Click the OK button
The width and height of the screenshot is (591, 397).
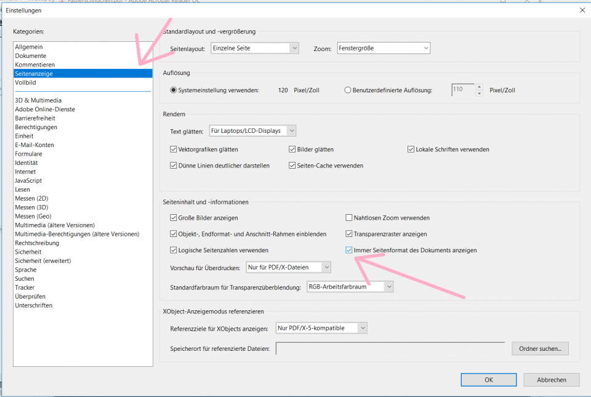point(488,380)
